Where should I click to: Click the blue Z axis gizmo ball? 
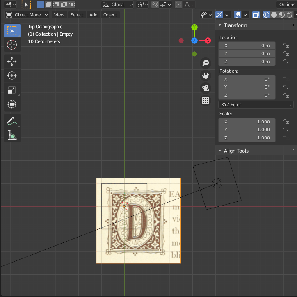click(x=194, y=41)
